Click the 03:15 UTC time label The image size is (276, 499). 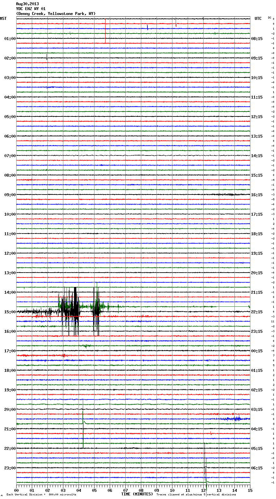tap(257, 410)
